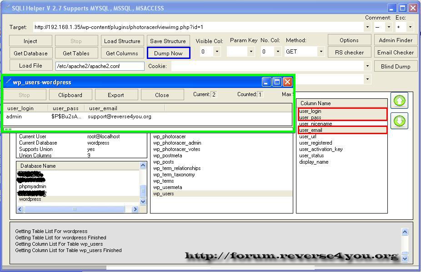The height and width of the screenshot is (272, 421).
Task: Click the Load File button
Action: pyautogui.click(x=30, y=66)
